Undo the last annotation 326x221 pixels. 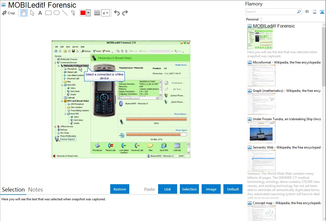(x=117, y=13)
